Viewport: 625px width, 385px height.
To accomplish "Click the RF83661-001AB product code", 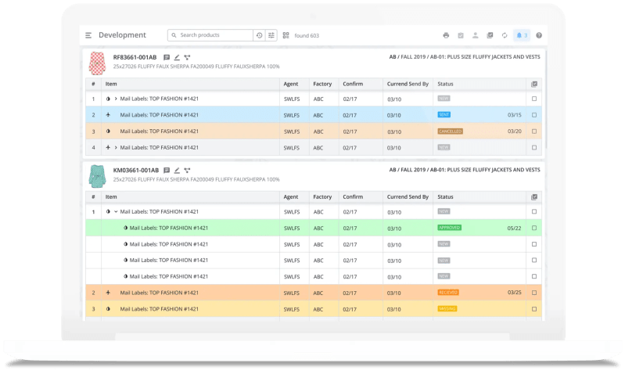I will [135, 57].
